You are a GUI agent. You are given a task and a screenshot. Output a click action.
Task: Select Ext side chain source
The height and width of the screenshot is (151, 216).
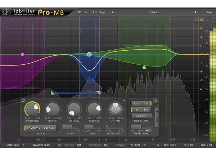coord(146,110)
